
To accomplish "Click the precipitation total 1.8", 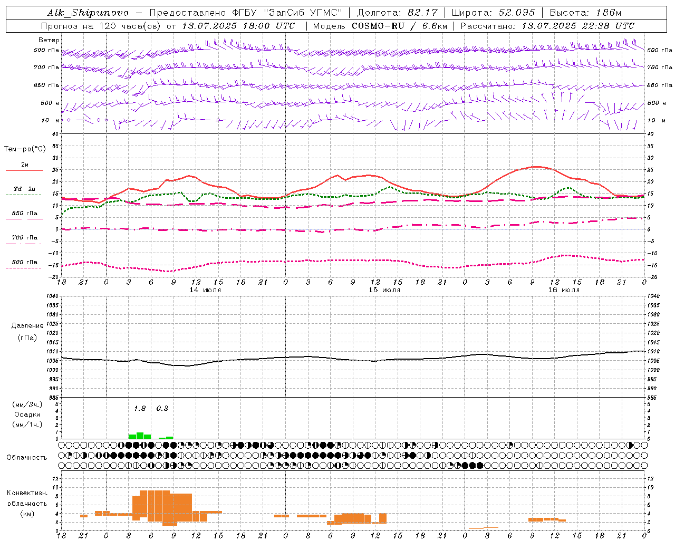I will 140,408.
